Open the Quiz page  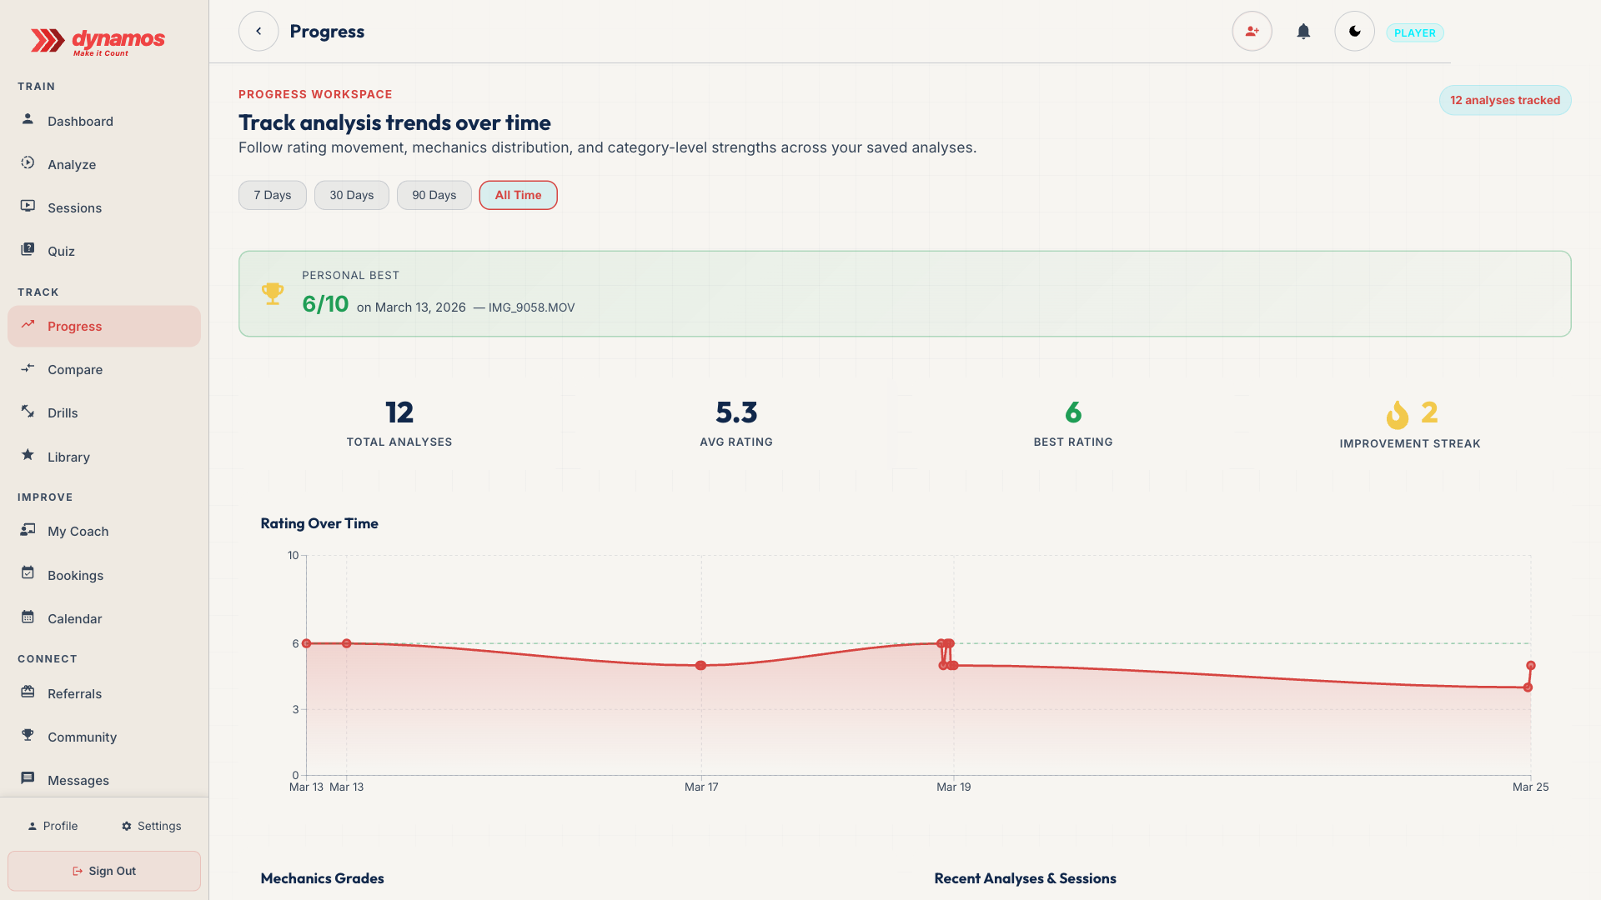point(104,251)
